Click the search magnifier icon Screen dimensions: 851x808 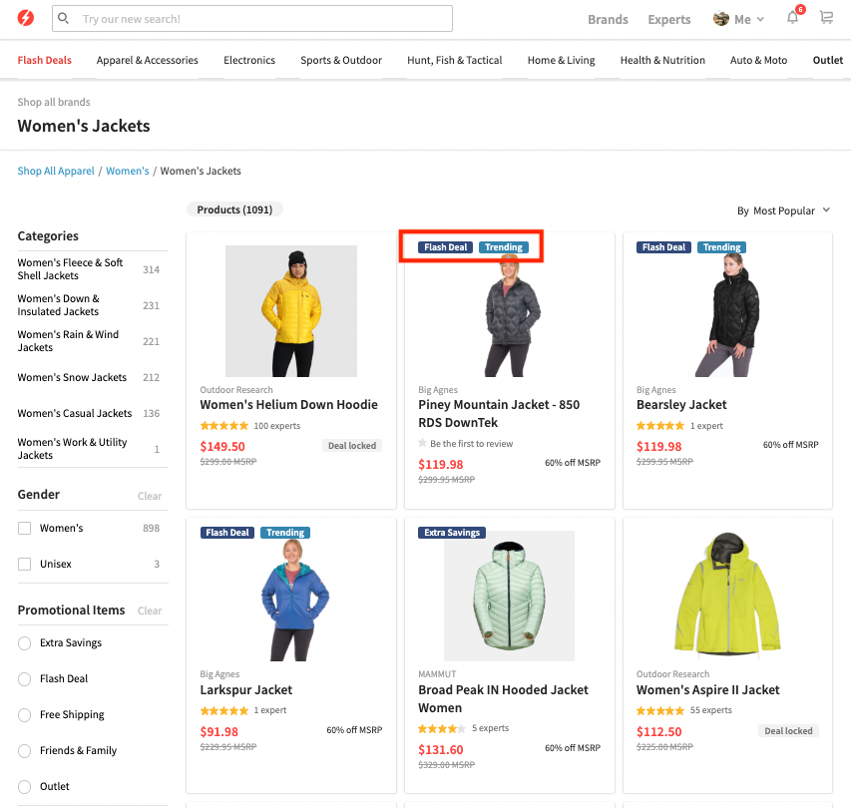(x=64, y=18)
